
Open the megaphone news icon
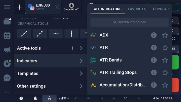7,50
